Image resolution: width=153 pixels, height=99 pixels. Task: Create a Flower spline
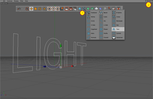105,29
